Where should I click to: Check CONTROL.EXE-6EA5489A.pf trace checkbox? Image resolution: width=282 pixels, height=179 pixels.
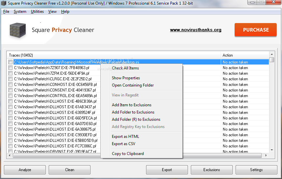coord(10,95)
